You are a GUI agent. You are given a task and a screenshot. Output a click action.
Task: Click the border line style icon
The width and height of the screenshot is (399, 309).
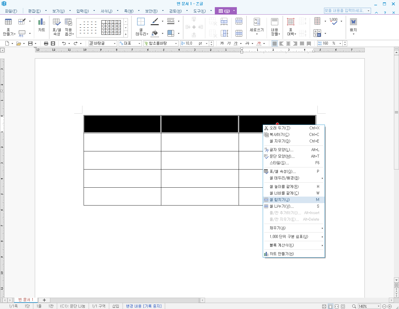click(171, 21)
